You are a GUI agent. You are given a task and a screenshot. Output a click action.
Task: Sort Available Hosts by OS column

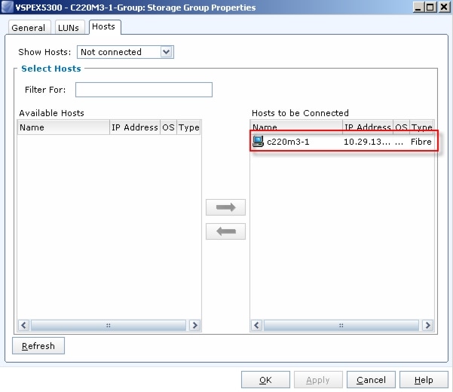coord(168,127)
